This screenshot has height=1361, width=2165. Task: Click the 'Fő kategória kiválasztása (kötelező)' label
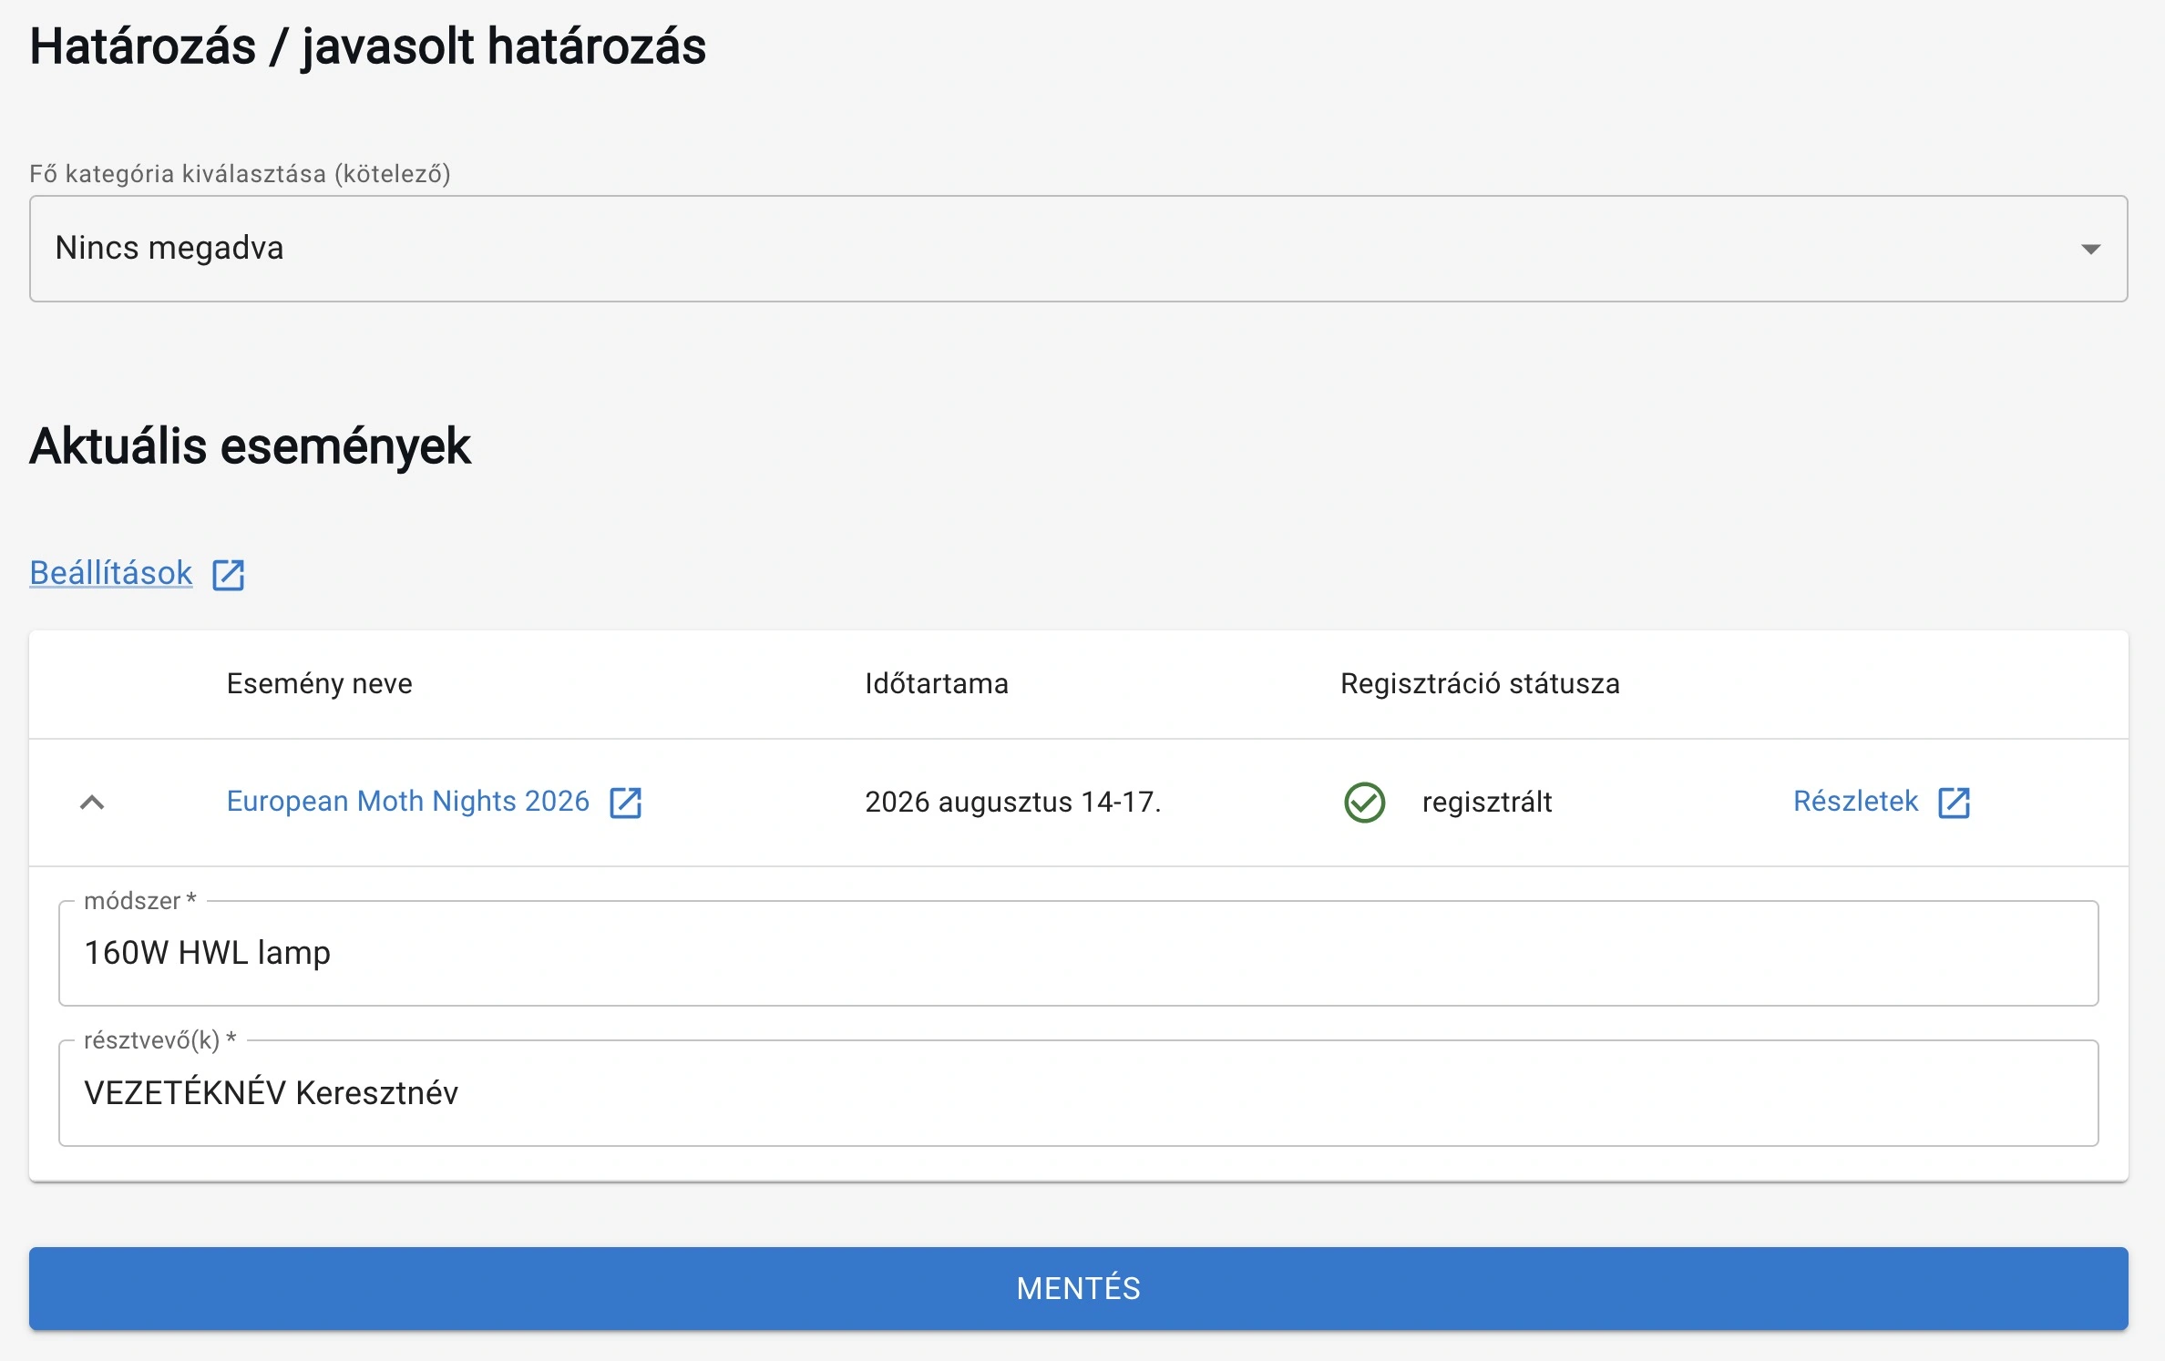(241, 173)
